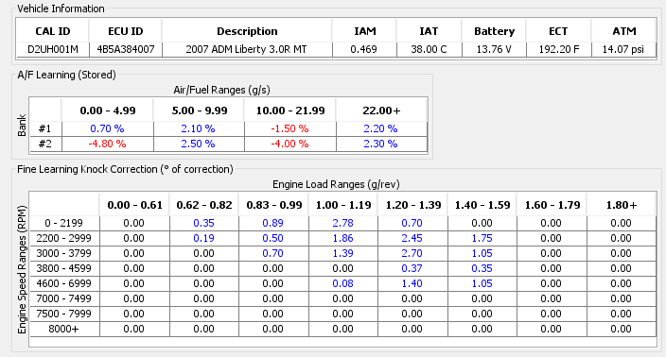Select Bank #1 value 2.10 %
The image size is (666, 357).
pyautogui.click(x=200, y=128)
